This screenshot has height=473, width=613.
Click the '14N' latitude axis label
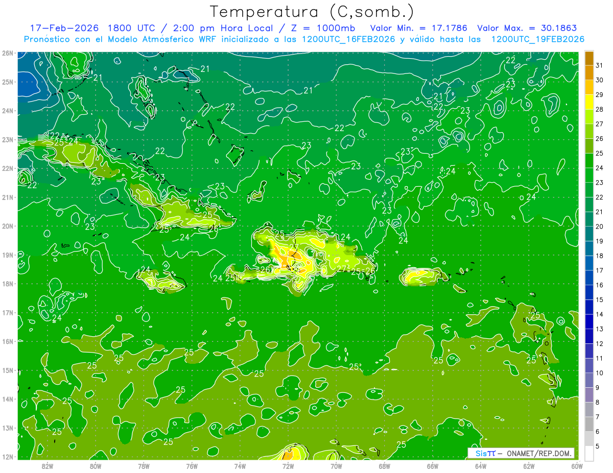click(7, 399)
